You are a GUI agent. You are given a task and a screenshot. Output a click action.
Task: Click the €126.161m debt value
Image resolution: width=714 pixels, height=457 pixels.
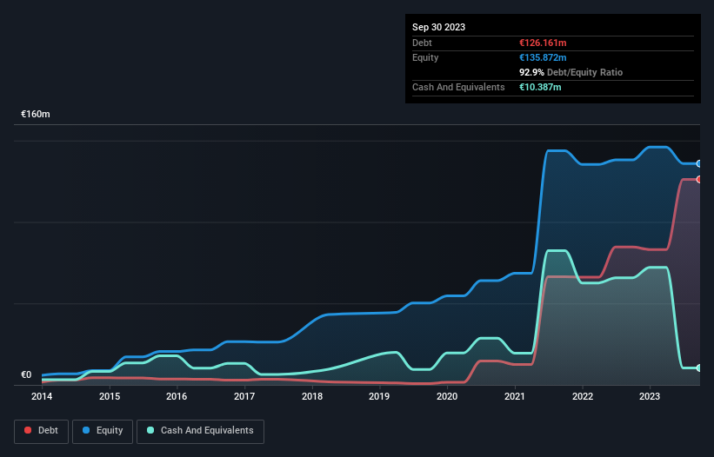click(x=543, y=43)
